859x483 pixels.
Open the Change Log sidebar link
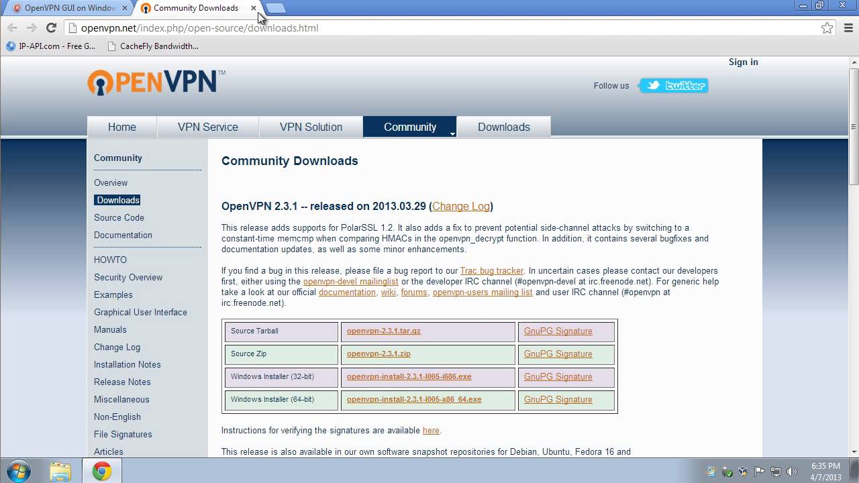point(117,347)
